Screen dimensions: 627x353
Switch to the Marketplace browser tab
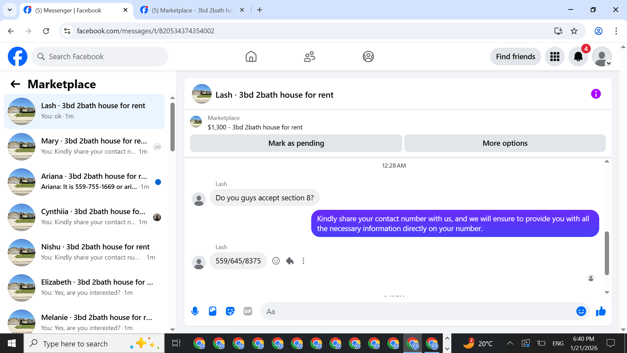coord(193,10)
